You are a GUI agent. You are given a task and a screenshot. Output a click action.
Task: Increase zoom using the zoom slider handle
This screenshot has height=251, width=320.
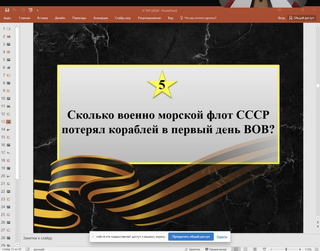[x=286, y=249]
